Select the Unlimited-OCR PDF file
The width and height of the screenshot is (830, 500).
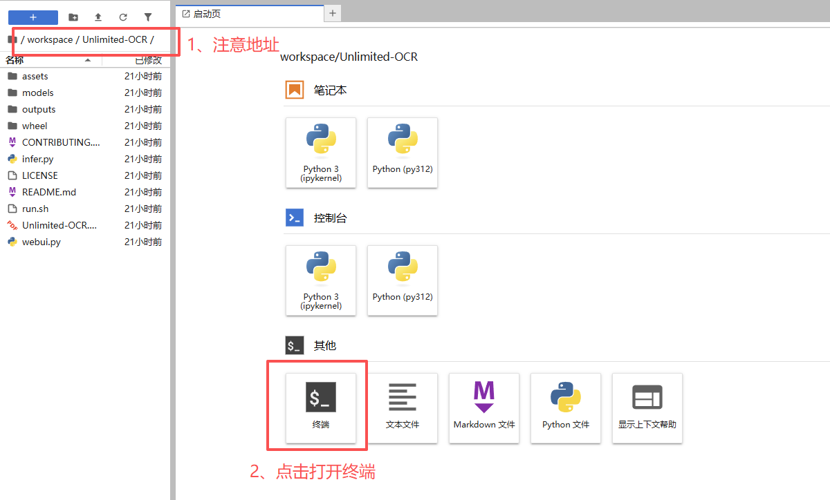coord(84,225)
